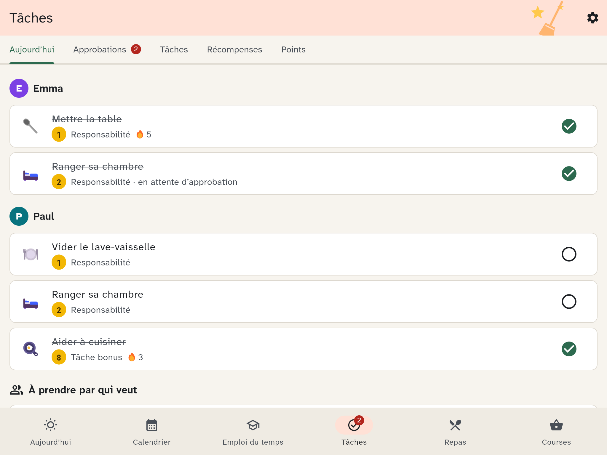Click the red 2 badge on Approbations
The image size is (607, 455).
point(136,49)
